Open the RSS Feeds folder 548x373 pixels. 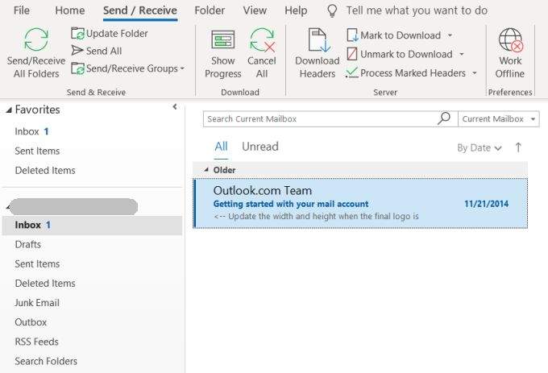tap(37, 342)
